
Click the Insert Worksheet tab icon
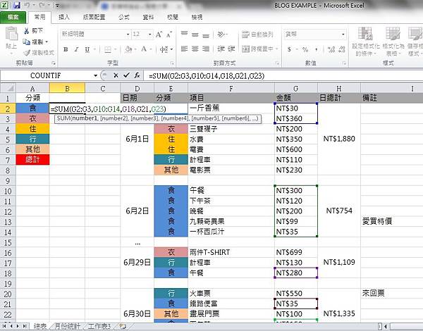coord(122,326)
